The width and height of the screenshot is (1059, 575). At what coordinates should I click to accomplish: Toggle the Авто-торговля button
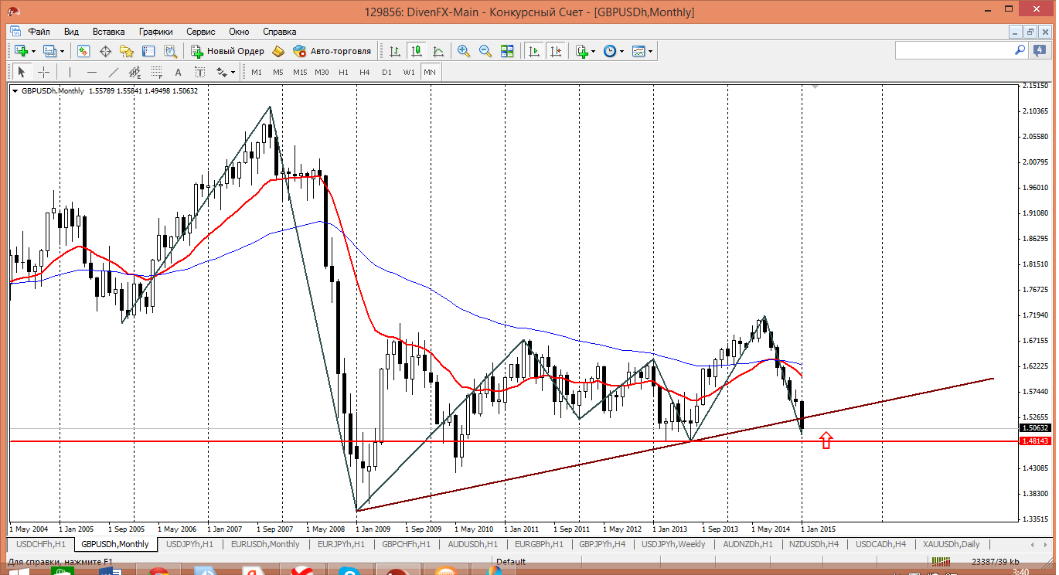332,51
